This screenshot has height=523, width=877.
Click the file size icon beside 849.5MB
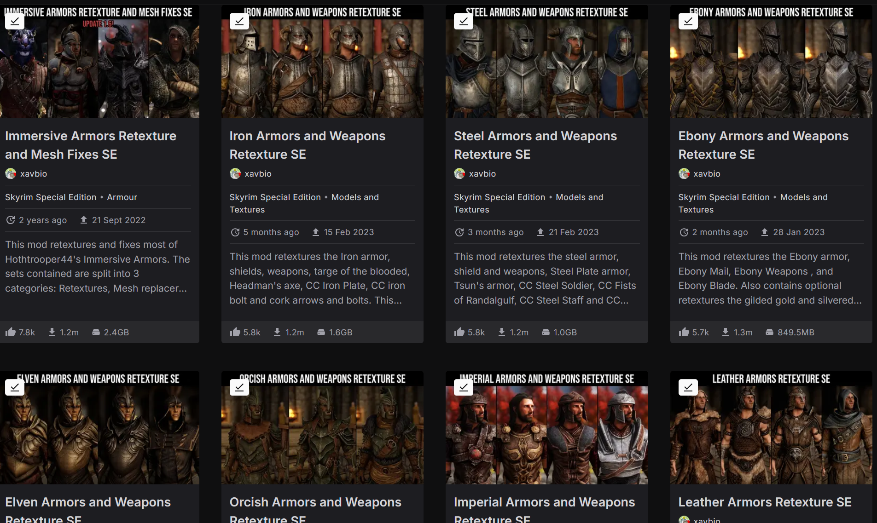point(769,332)
